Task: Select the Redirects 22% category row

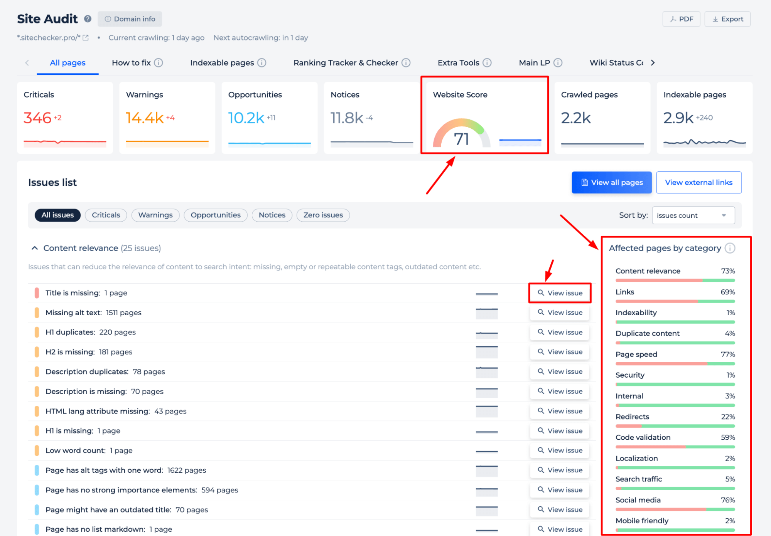Action: [x=675, y=420]
